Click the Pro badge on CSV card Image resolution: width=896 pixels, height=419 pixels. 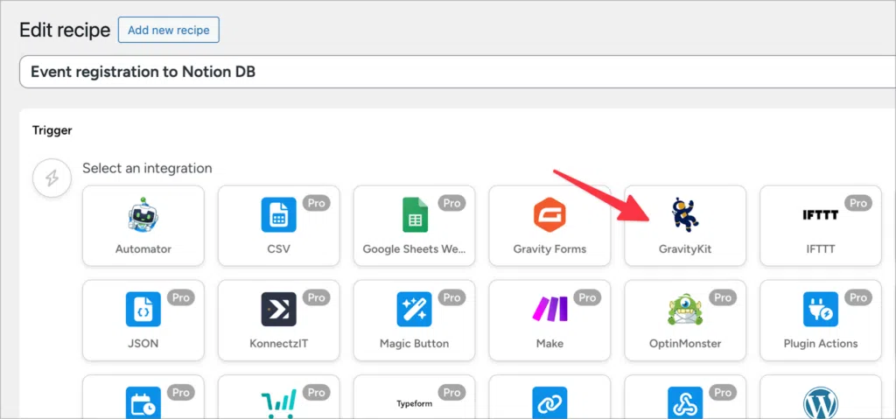[317, 203]
